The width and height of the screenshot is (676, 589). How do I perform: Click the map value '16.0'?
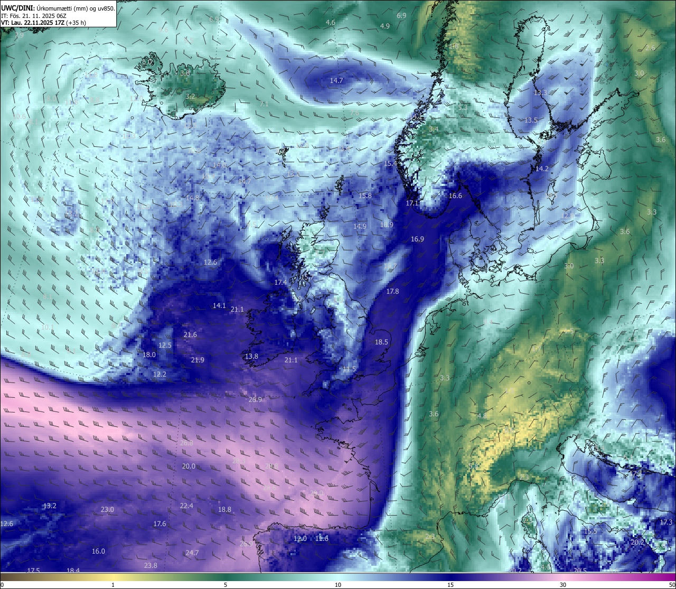click(98, 551)
